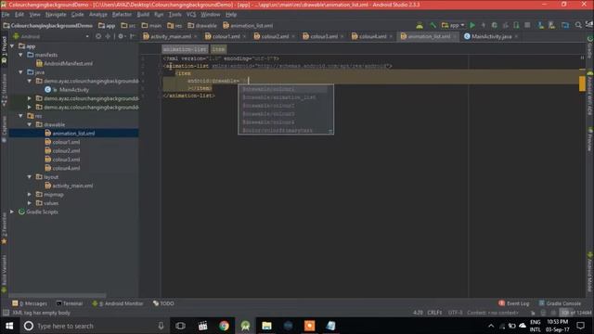Open the Navigate menu
This screenshot has height=334, width=594.
(56, 15)
